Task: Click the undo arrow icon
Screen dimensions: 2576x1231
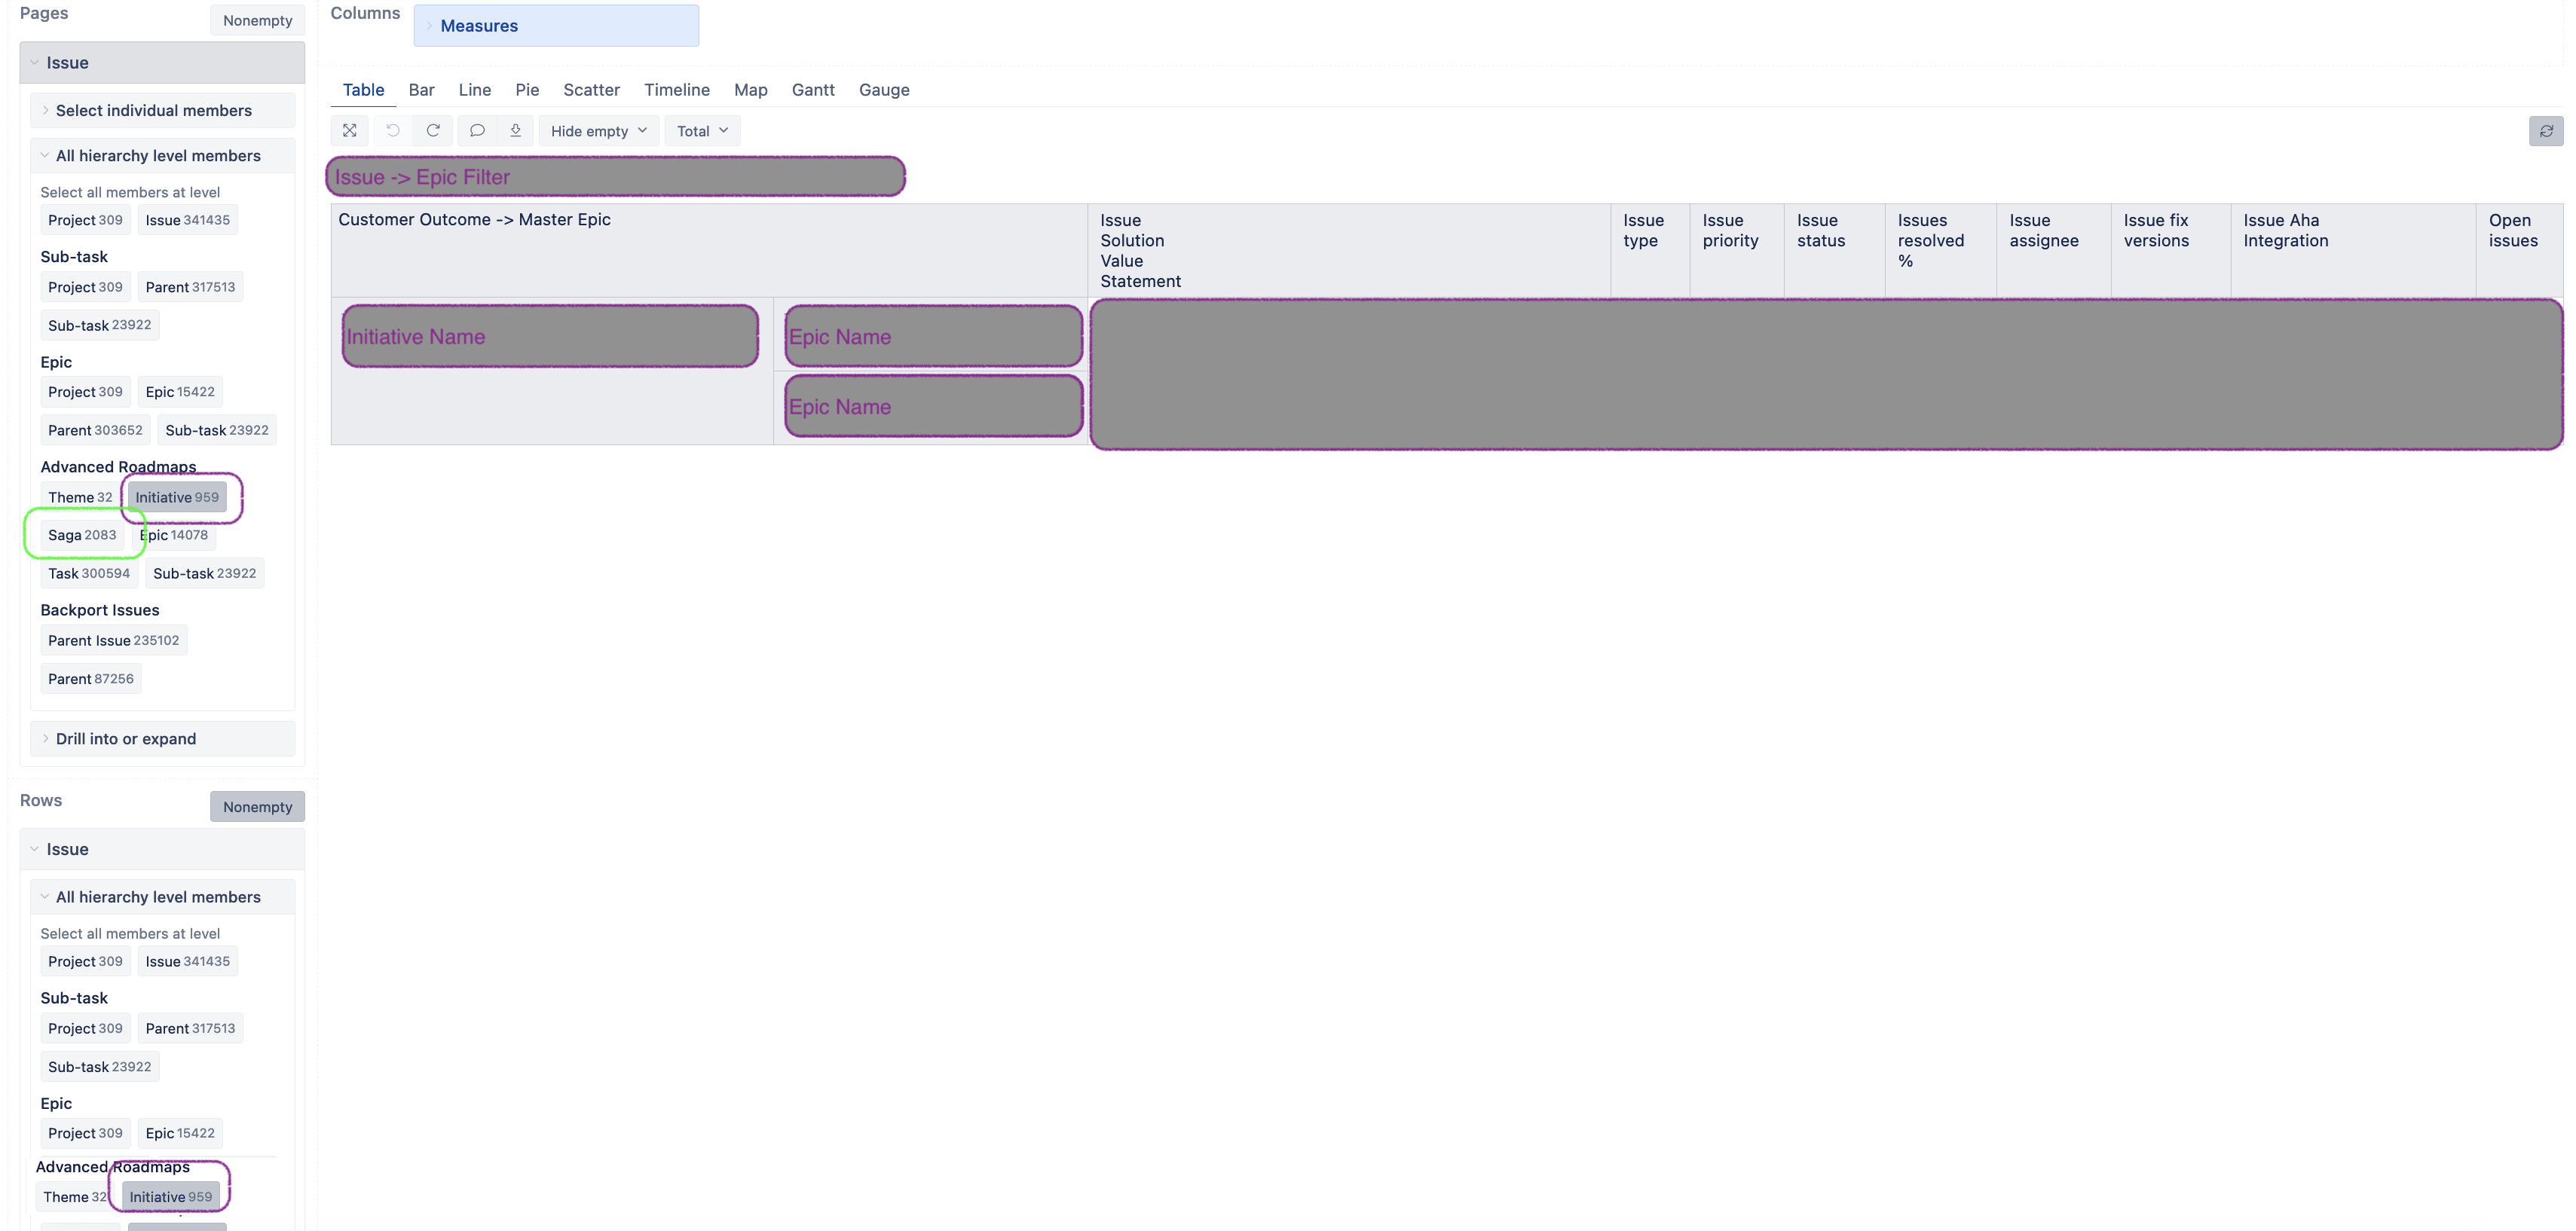Action: coord(393,131)
